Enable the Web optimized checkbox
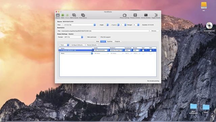This screenshot has height=122, width=216. coord(86,37)
